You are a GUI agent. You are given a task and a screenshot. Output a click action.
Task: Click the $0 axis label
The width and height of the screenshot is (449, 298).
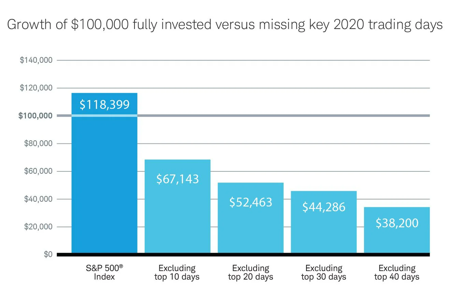pos(48,255)
